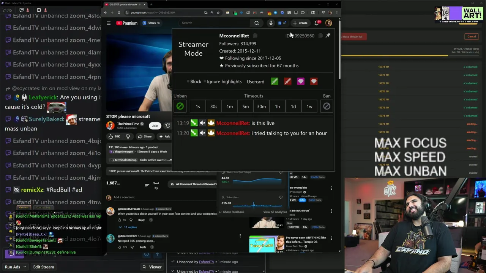Open the Sort by comments dropdown
The image size is (486, 273).
[152, 185]
